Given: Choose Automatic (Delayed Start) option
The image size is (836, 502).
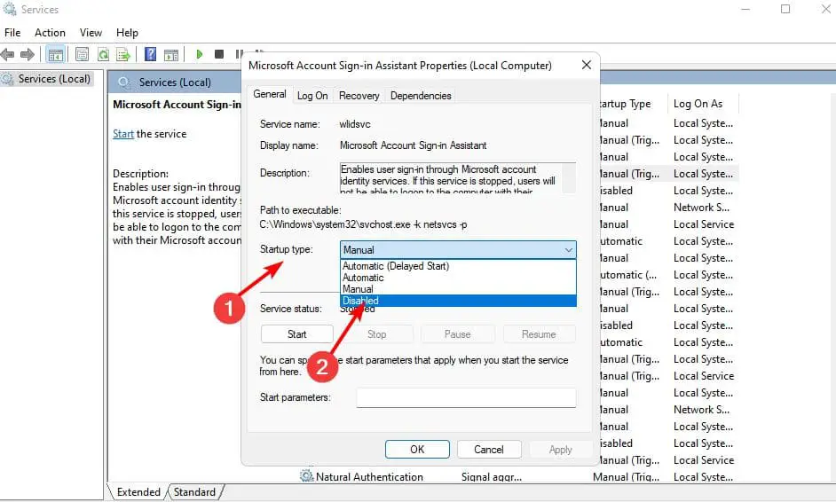Looking at the screenshot, I should 458,266.
